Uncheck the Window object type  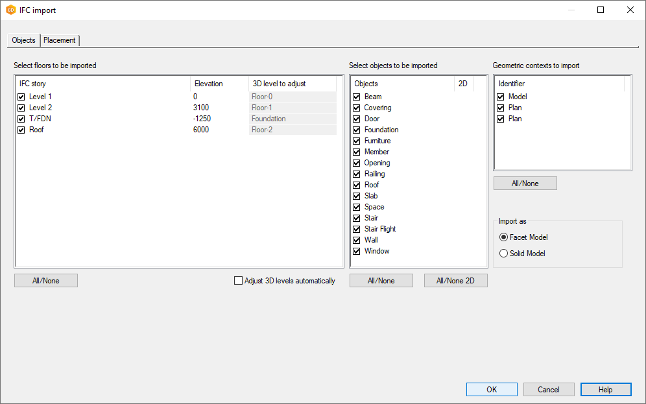pos(356,251)
